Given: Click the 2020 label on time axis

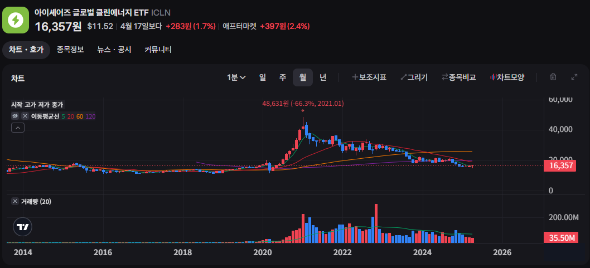Looking at the screenshot, I should click(x=263, y=252).
